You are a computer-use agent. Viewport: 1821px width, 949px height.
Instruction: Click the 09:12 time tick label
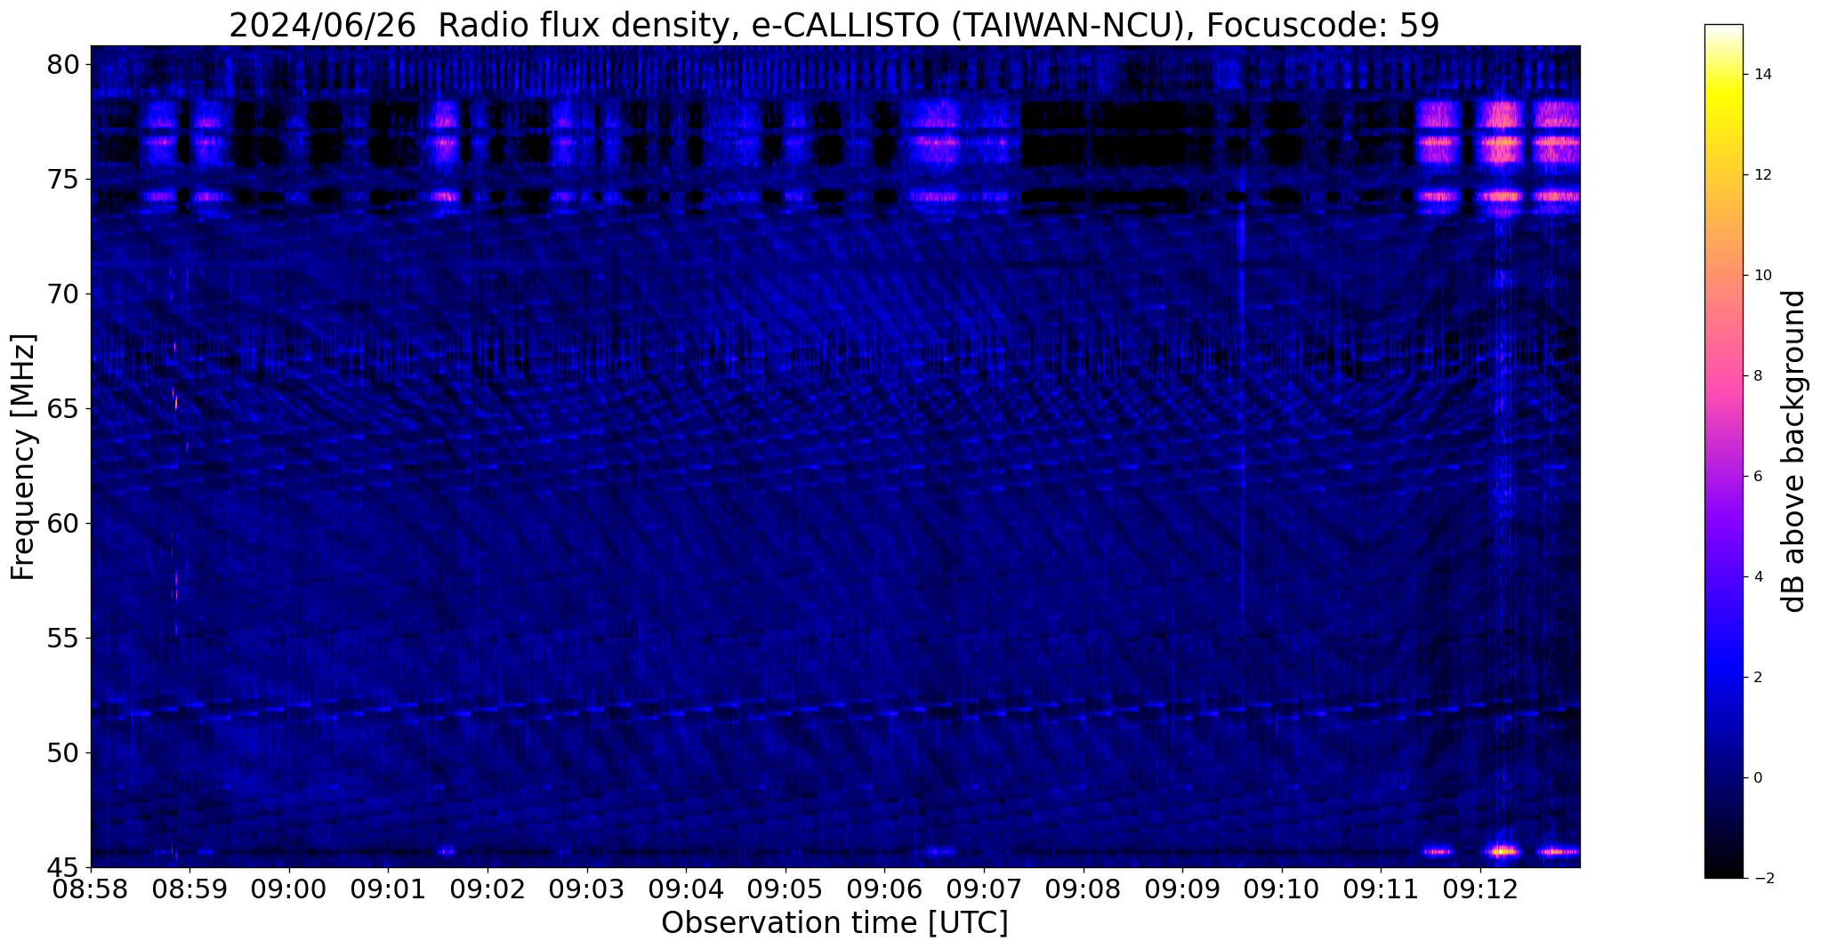pos(1480,889)
